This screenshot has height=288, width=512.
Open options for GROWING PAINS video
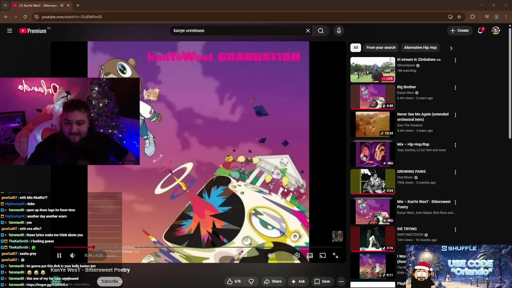click(455, 172)
